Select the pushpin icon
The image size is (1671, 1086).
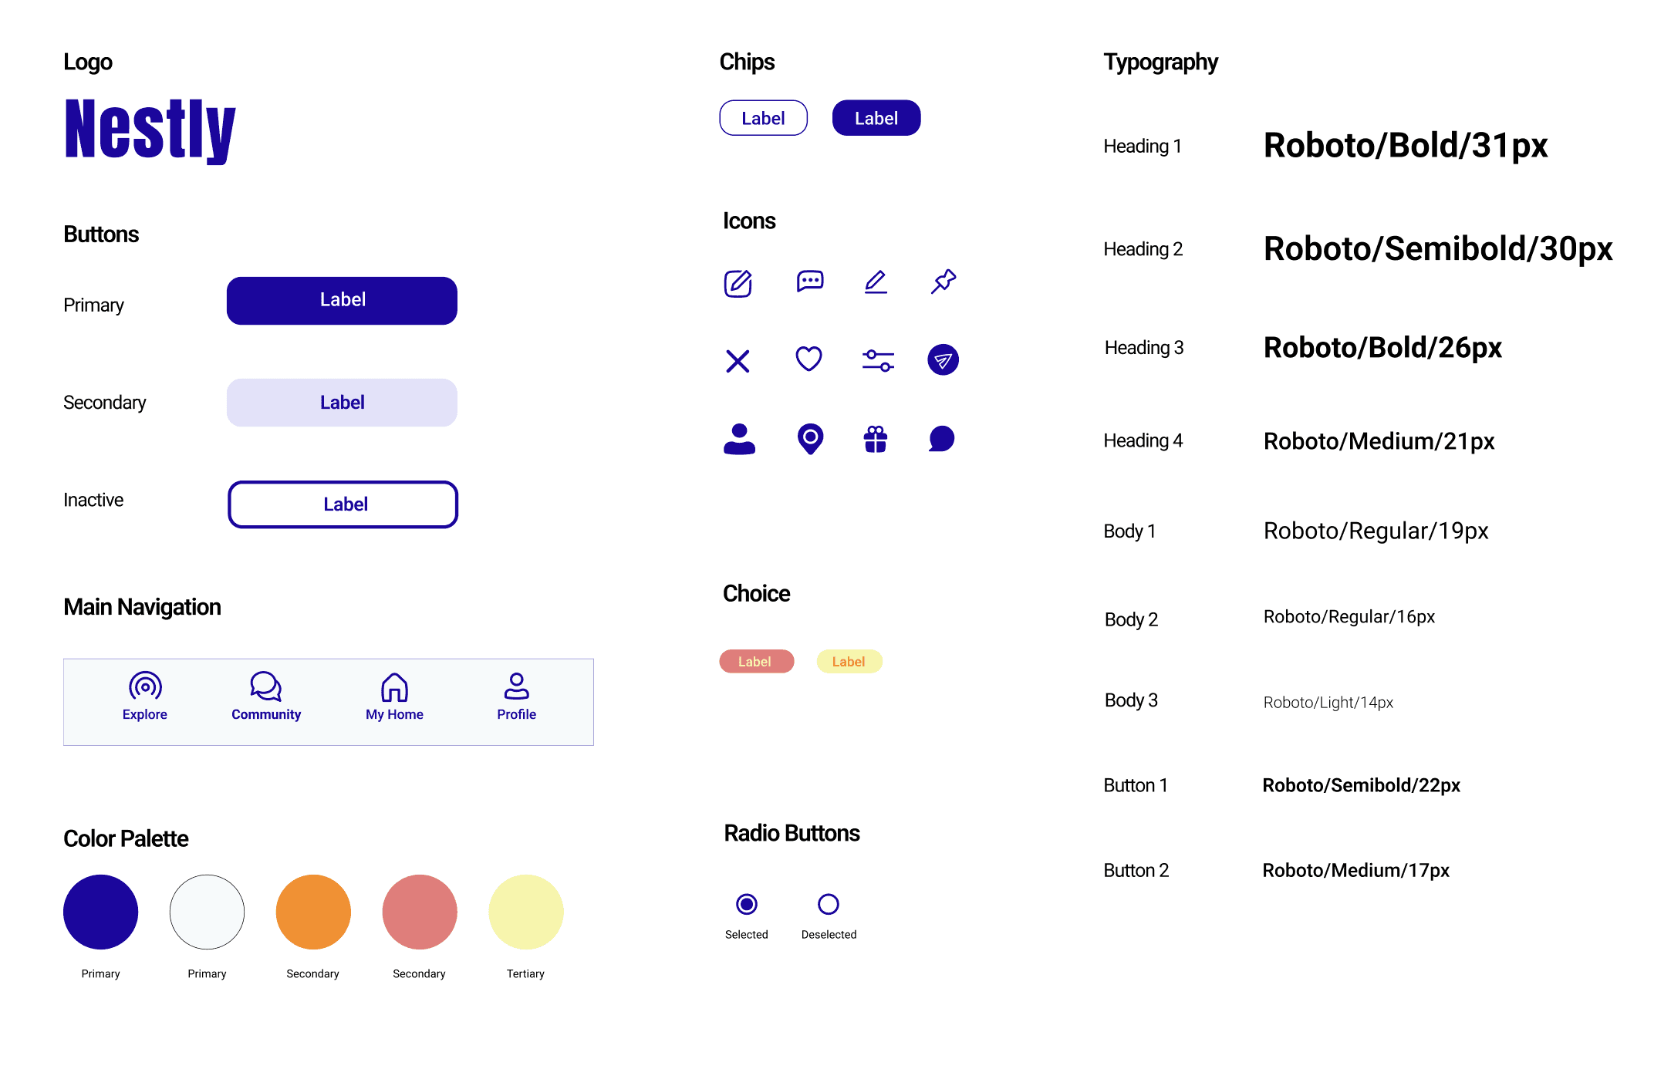coord(943,282)
